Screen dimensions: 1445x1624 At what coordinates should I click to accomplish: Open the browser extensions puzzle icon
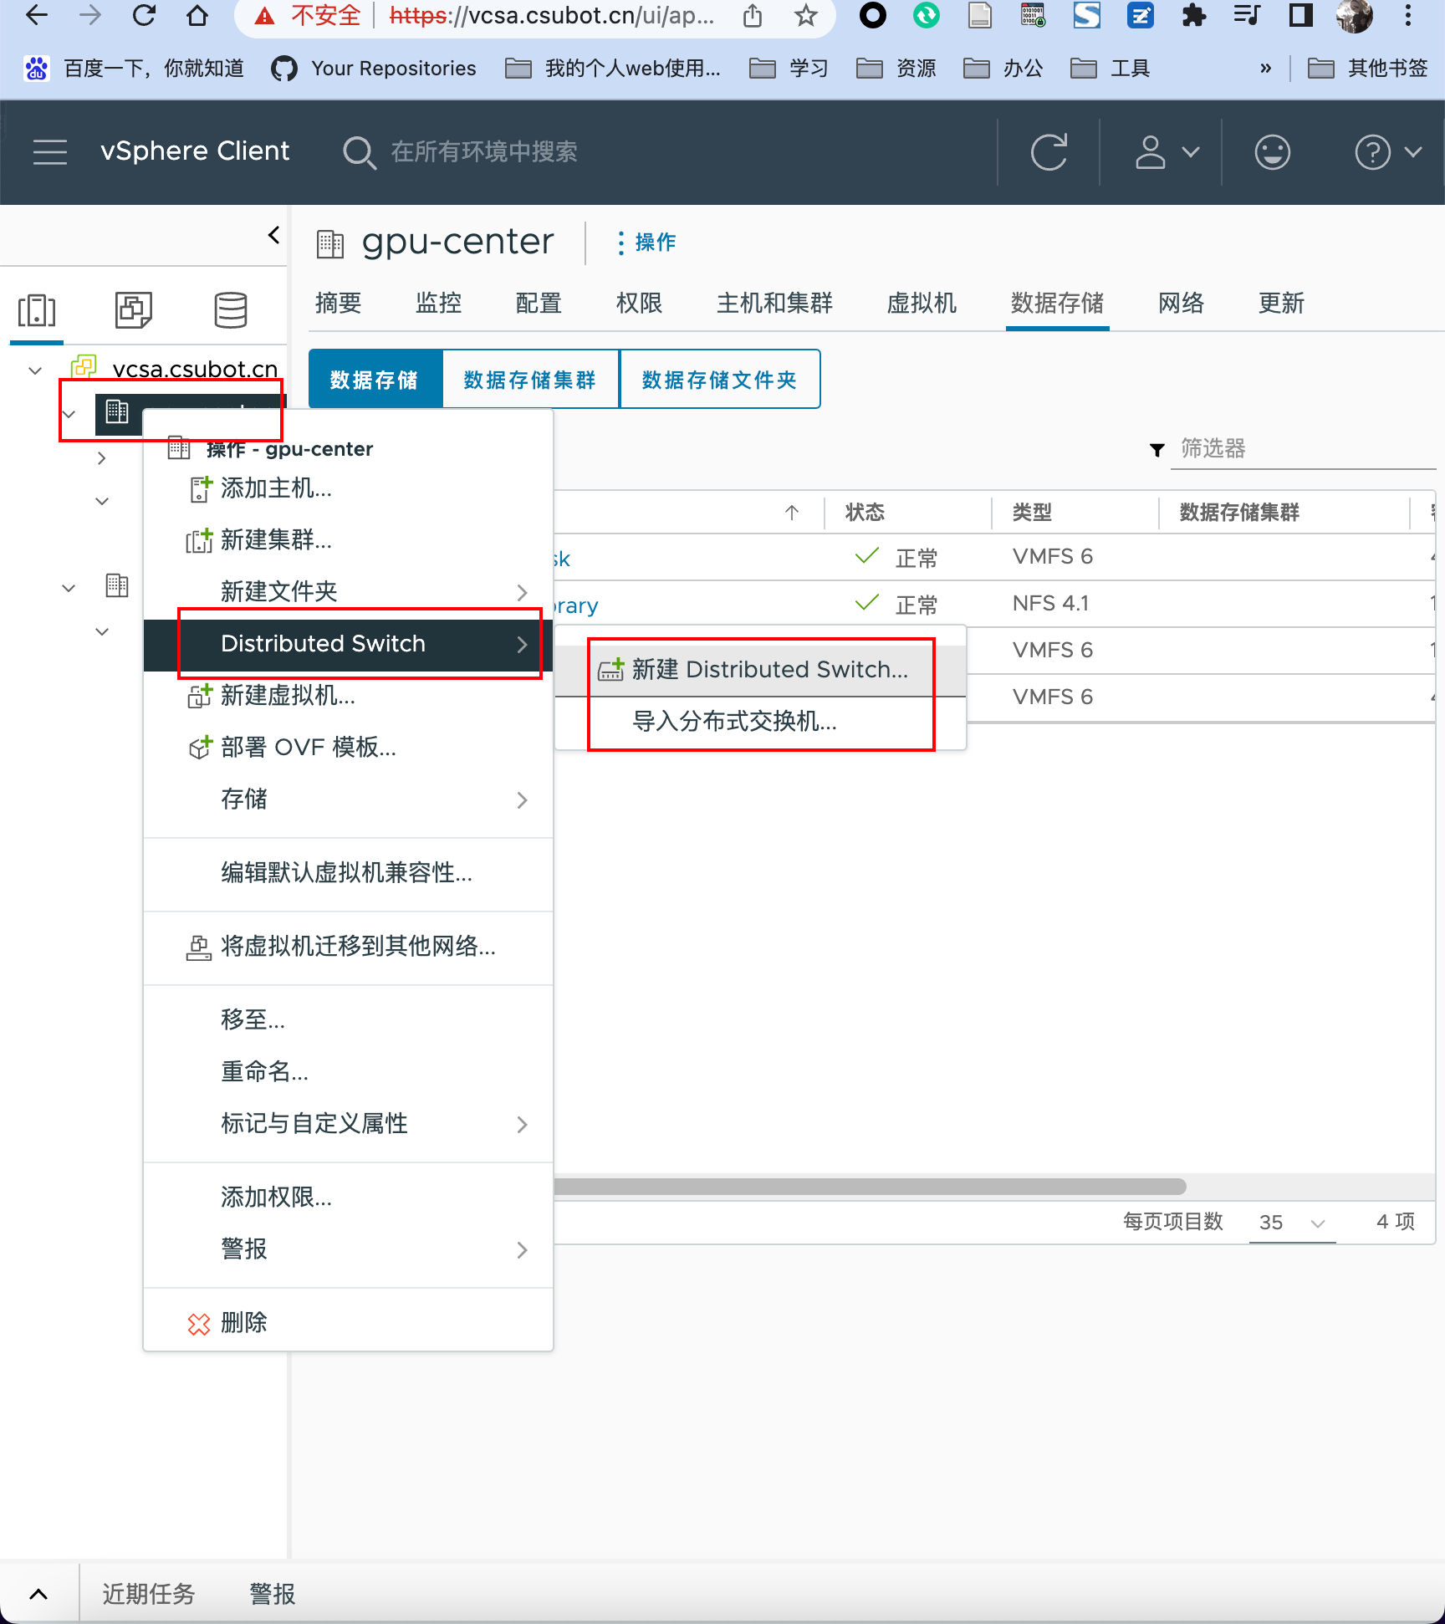1194,16
